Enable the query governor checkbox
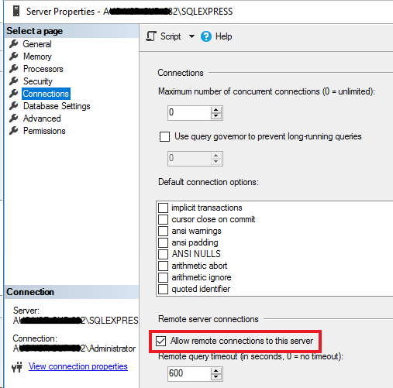The height and width of the screenshot is (388, 393). tap(164, 137)
